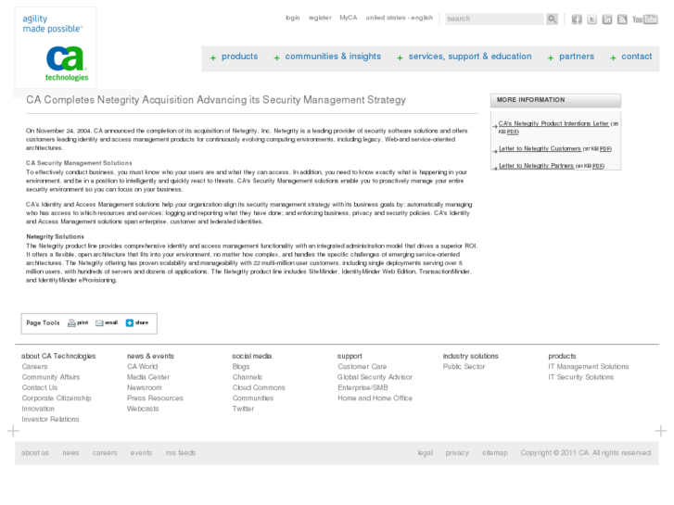Expand the partners plus icon
The image size is (674, 505).
551,57
